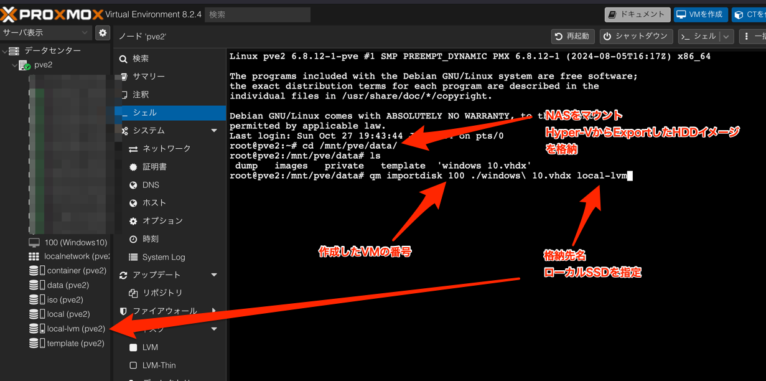Collapse the pve2 node in tree

tap(15, 65)
